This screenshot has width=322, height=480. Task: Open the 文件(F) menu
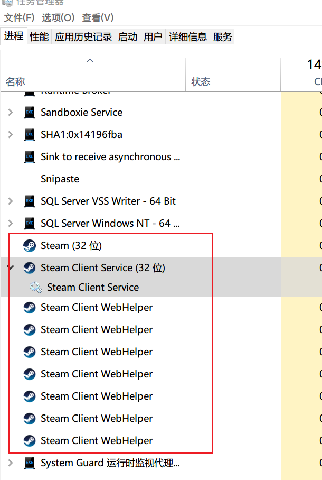(x=19, y=17)
